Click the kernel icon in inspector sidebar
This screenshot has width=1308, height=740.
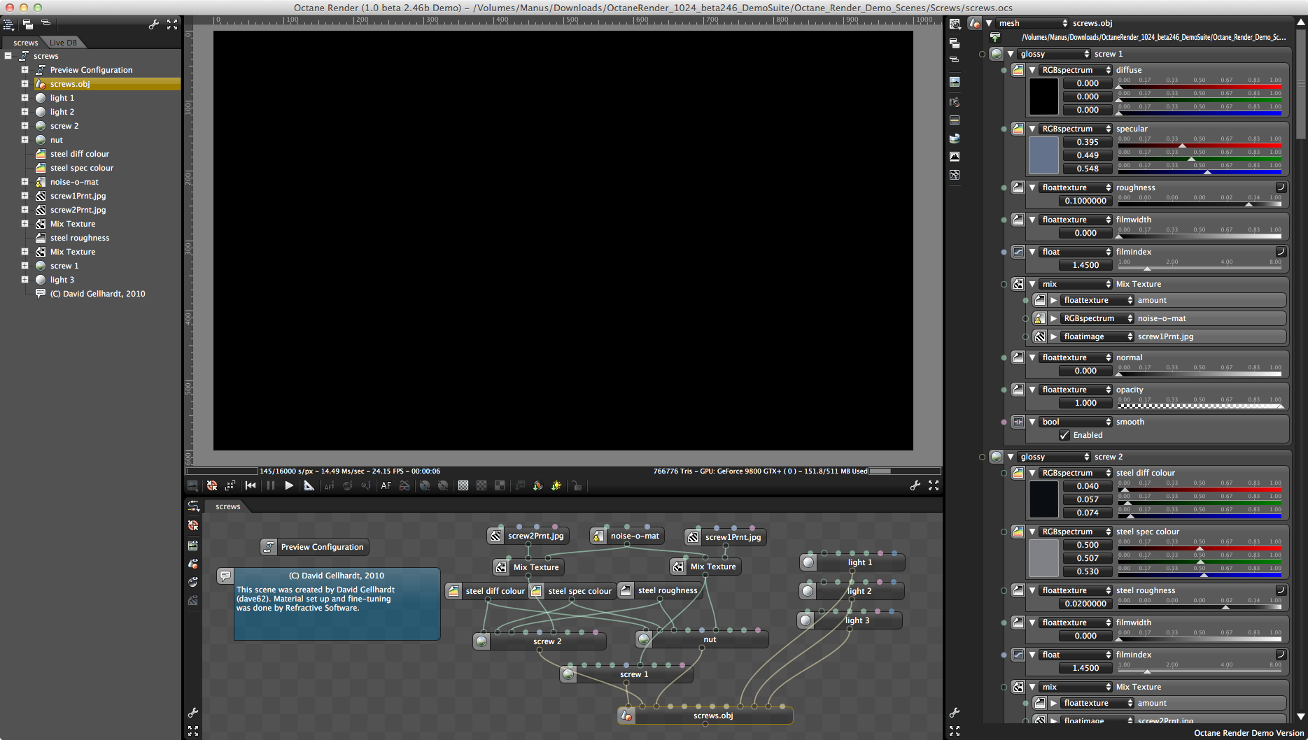tap(955, 175)
